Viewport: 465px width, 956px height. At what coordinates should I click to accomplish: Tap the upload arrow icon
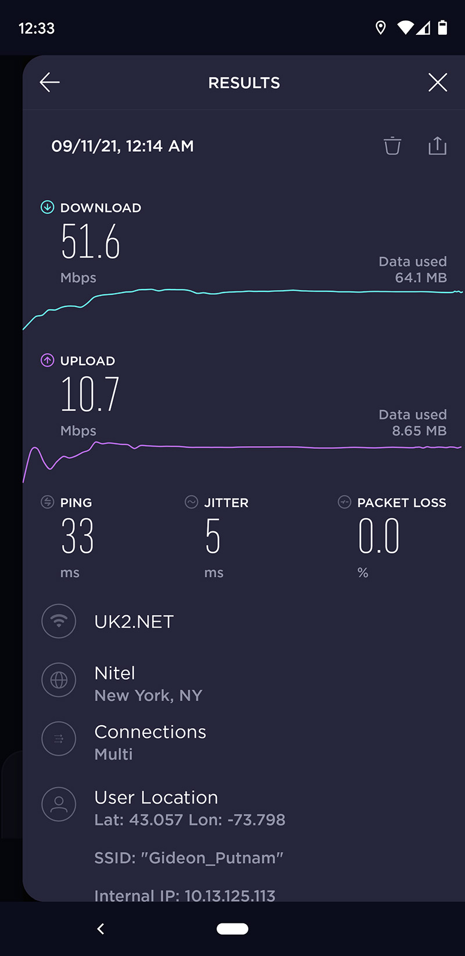[47, 361]
